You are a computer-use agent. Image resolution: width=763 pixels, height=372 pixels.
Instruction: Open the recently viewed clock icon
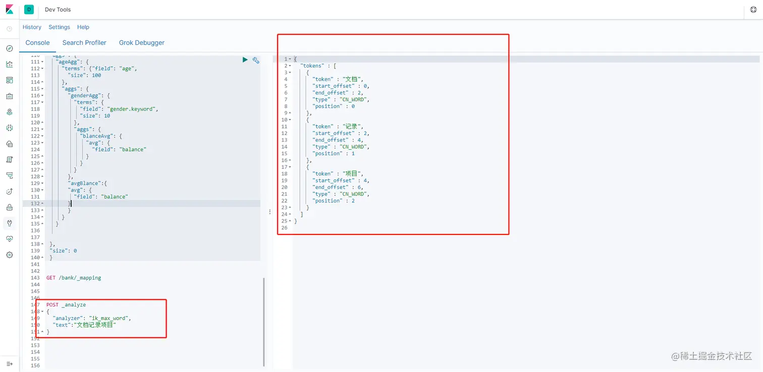(x=9, y=29)
